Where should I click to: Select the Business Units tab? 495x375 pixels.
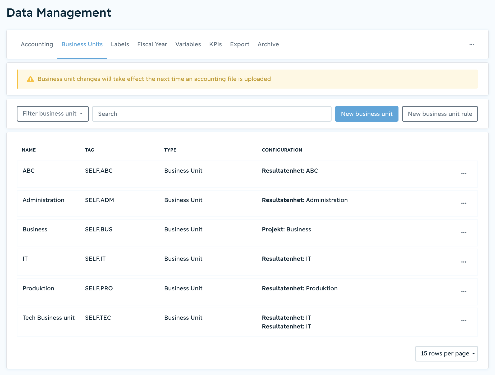(x=82, y=44)
